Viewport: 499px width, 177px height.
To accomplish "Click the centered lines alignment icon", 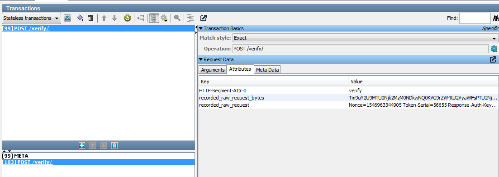I will point(190,18).
